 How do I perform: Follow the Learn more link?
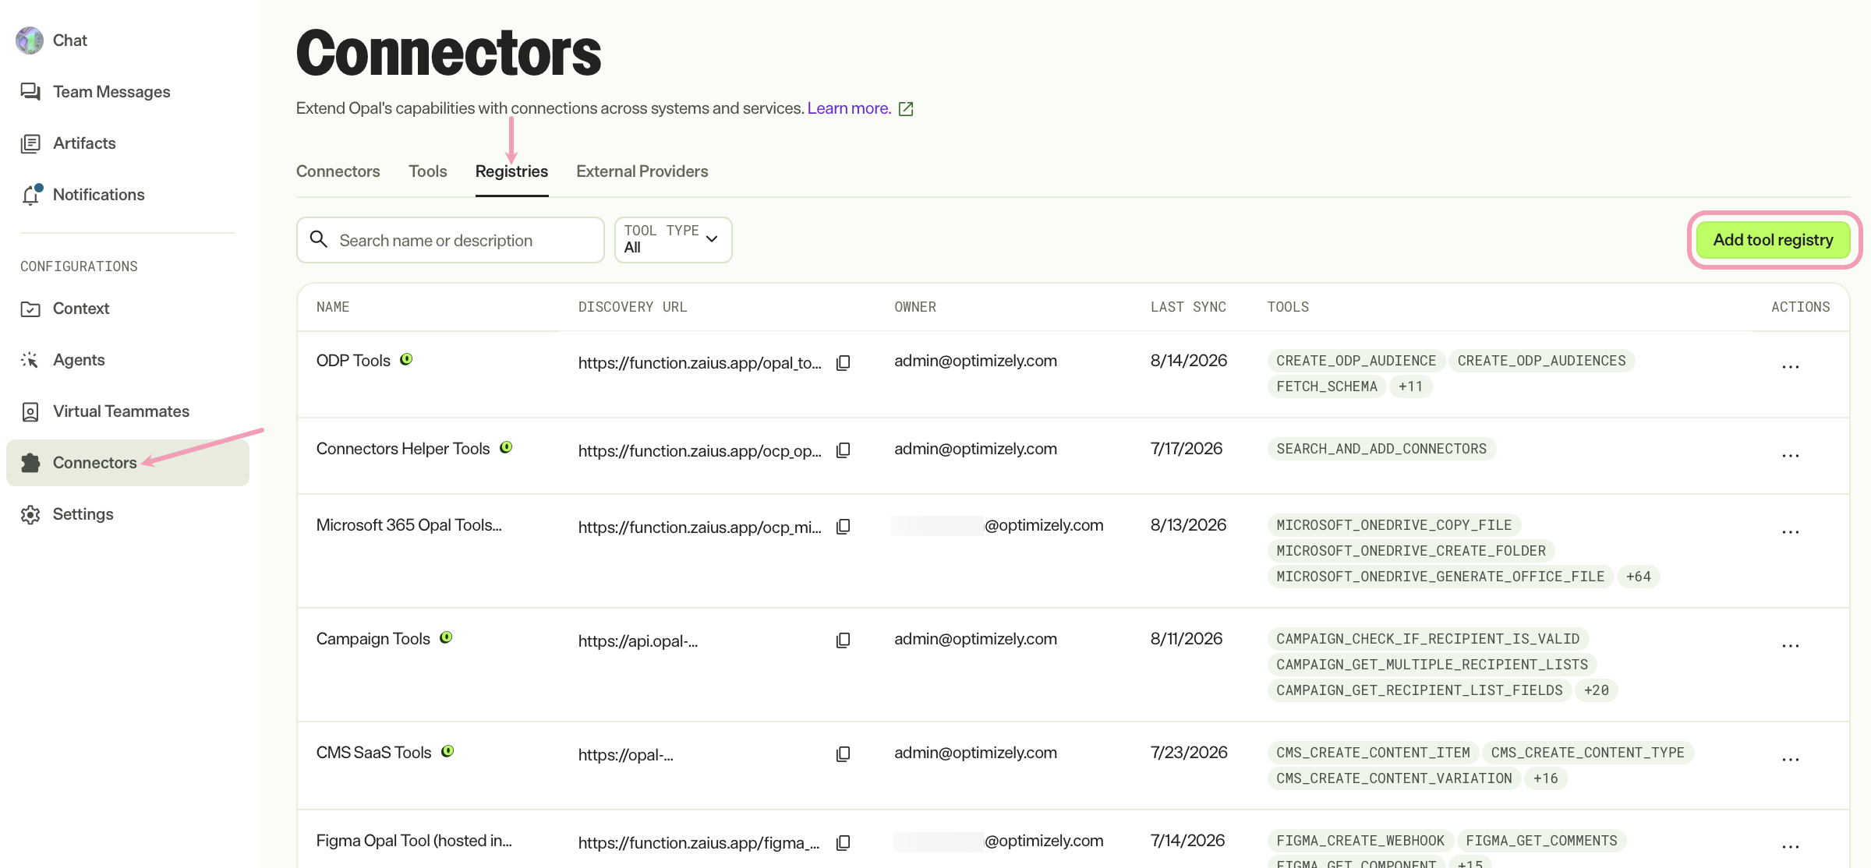(x=849, y=108)
